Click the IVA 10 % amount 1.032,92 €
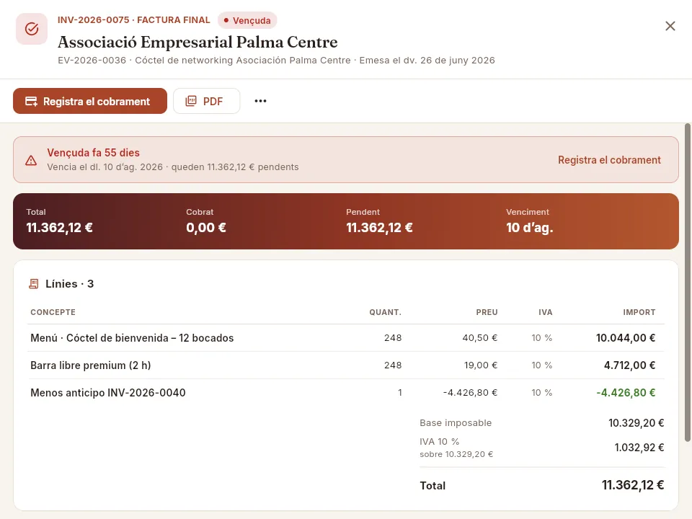Image resolution: width=692 pixels, height=519 pixels. coord(639,448)
